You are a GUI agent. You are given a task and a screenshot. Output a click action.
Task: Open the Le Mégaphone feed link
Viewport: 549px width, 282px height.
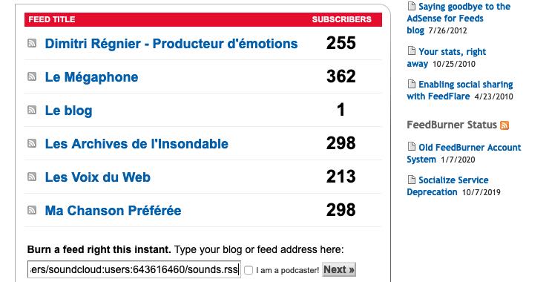(x=92, y=77)
